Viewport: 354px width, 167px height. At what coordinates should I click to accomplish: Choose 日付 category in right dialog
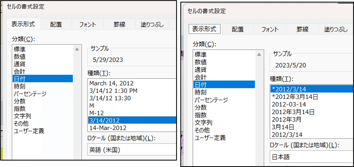point(224,85)
